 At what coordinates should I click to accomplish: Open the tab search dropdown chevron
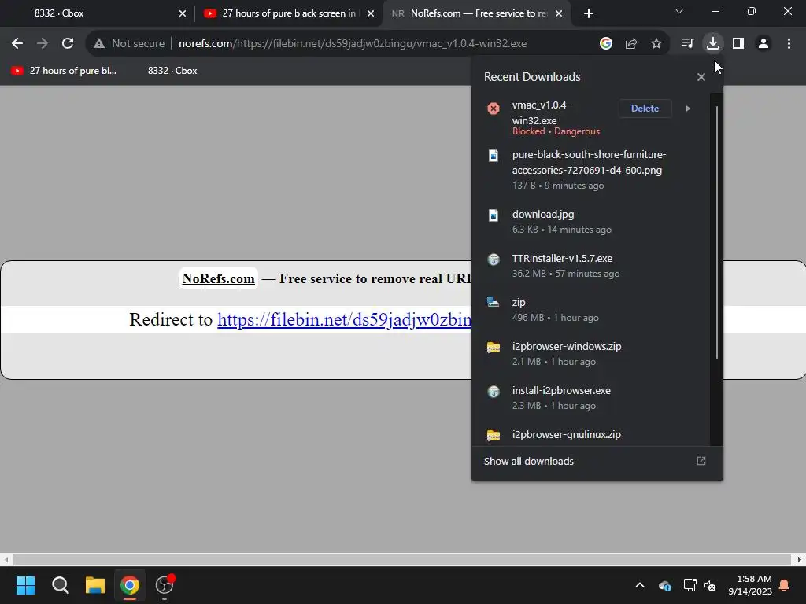pos(679,11)
